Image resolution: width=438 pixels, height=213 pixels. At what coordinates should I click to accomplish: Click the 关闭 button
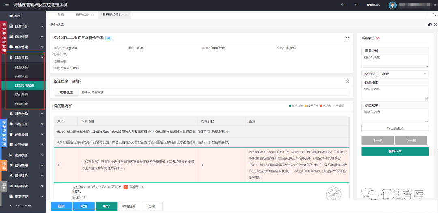tap(151, 206)
